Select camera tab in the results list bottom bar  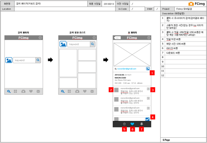coord(77,91)
